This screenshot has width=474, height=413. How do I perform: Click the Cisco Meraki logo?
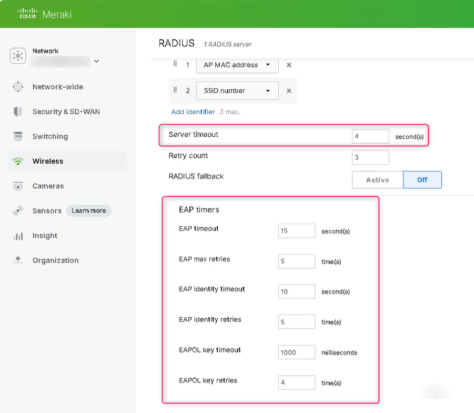(45, 14)
